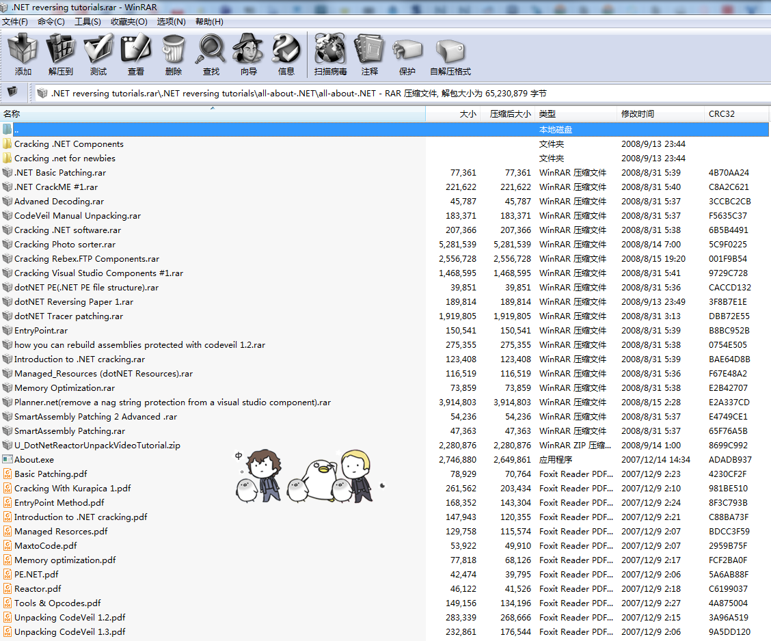The height and width of the screenshot is (641, 771).
Task: Select Cracking Visual Studio Components #1.rar
Action: [x=99, y=273]
